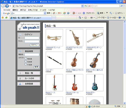Open the ブックマーク dropdown in Google toolbar
The width and height of the screenshot is (126, 108).
coord(90,13)
